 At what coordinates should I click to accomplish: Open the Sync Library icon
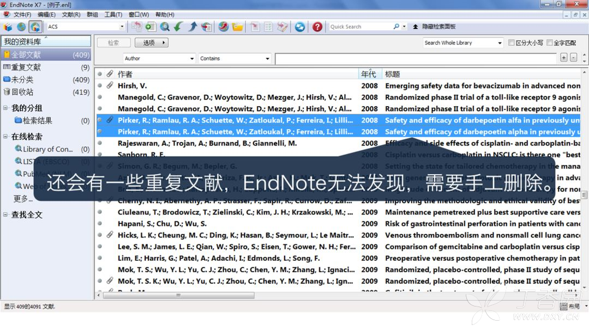(300, 27)
